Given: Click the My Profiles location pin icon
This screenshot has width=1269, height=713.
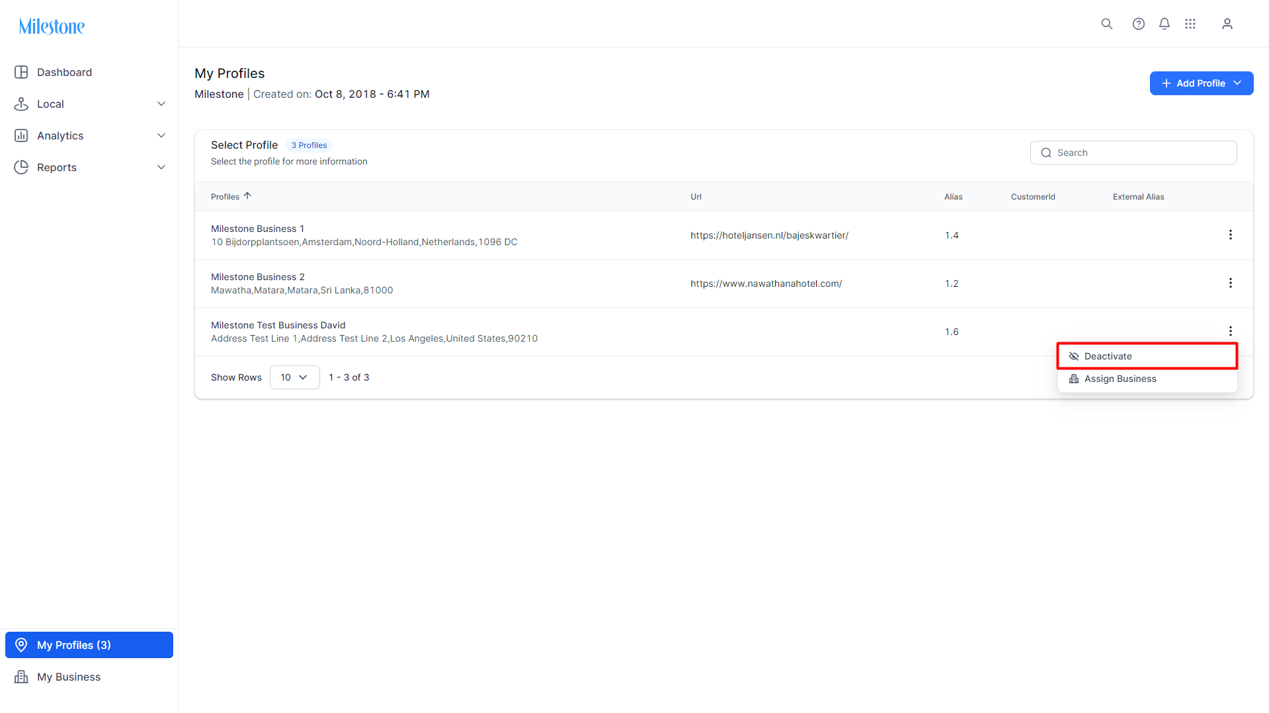Looking at the screenshot, I should tap(21, 645).
